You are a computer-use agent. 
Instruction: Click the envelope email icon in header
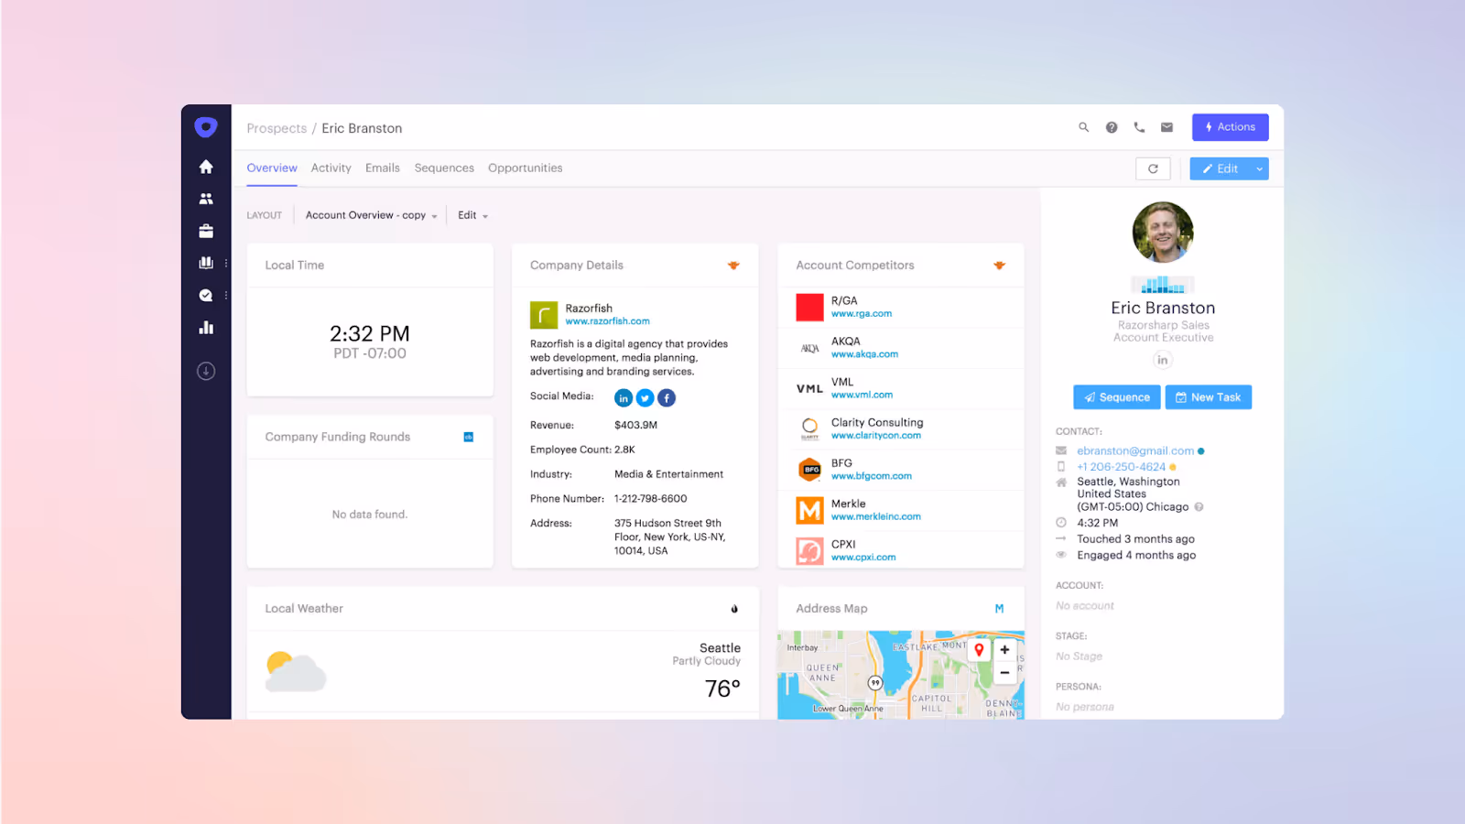pos(1167,127)
